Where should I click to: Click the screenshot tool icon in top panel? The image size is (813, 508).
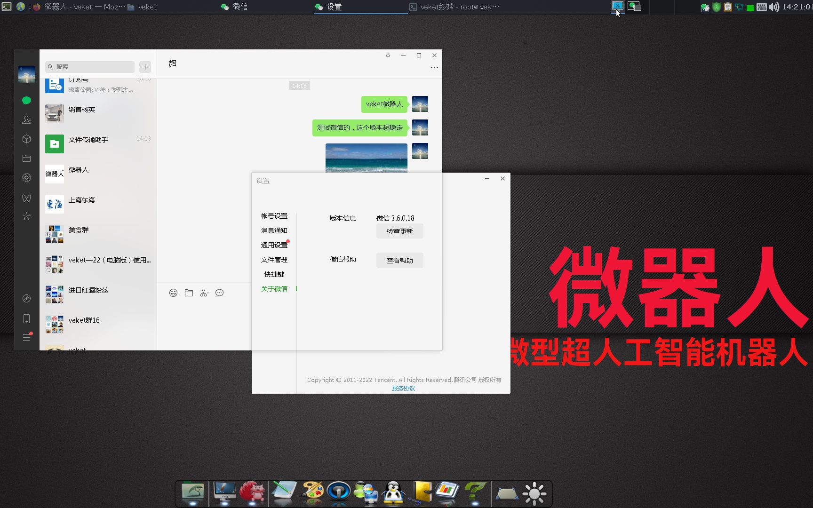(617, 6)
